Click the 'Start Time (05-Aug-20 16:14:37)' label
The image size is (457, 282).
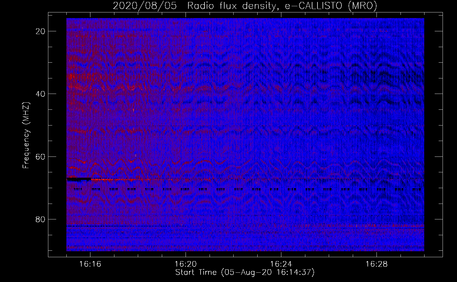point(245,272)
